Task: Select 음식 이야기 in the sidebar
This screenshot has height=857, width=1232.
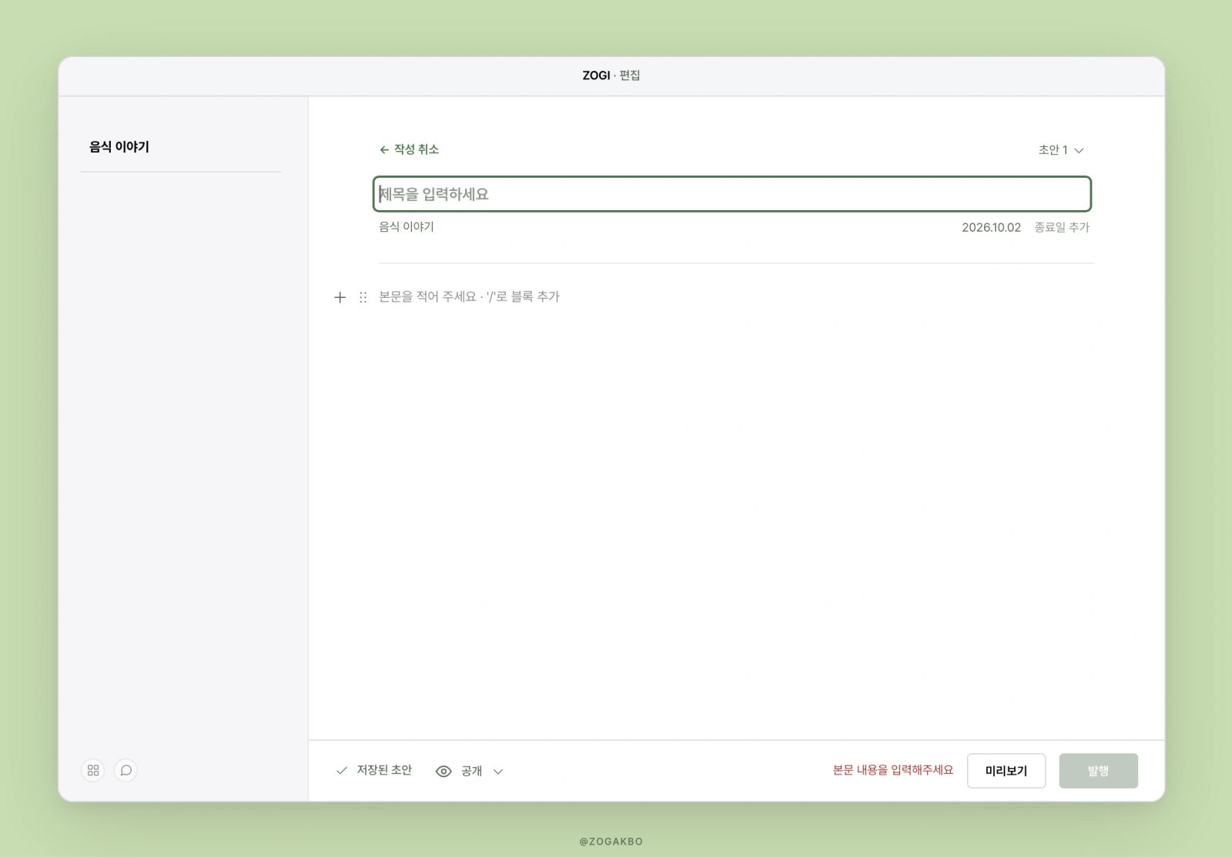Action: tap(119, 146)
